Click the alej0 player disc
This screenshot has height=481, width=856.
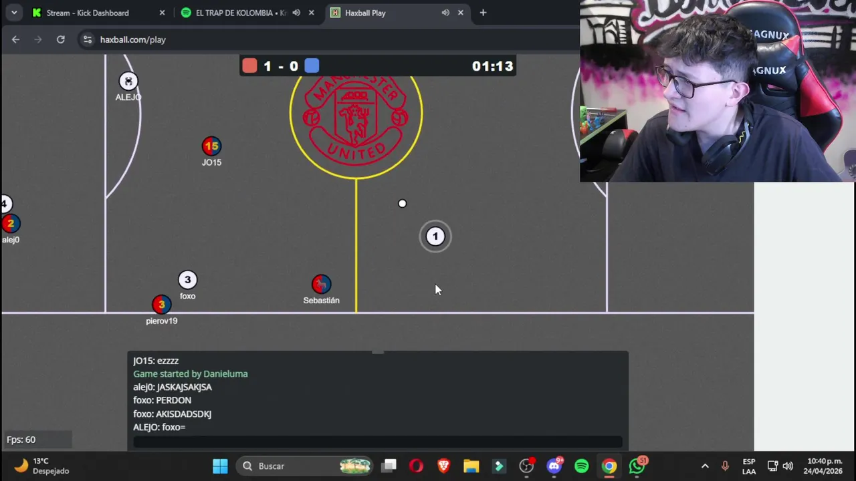click(9, 224)
